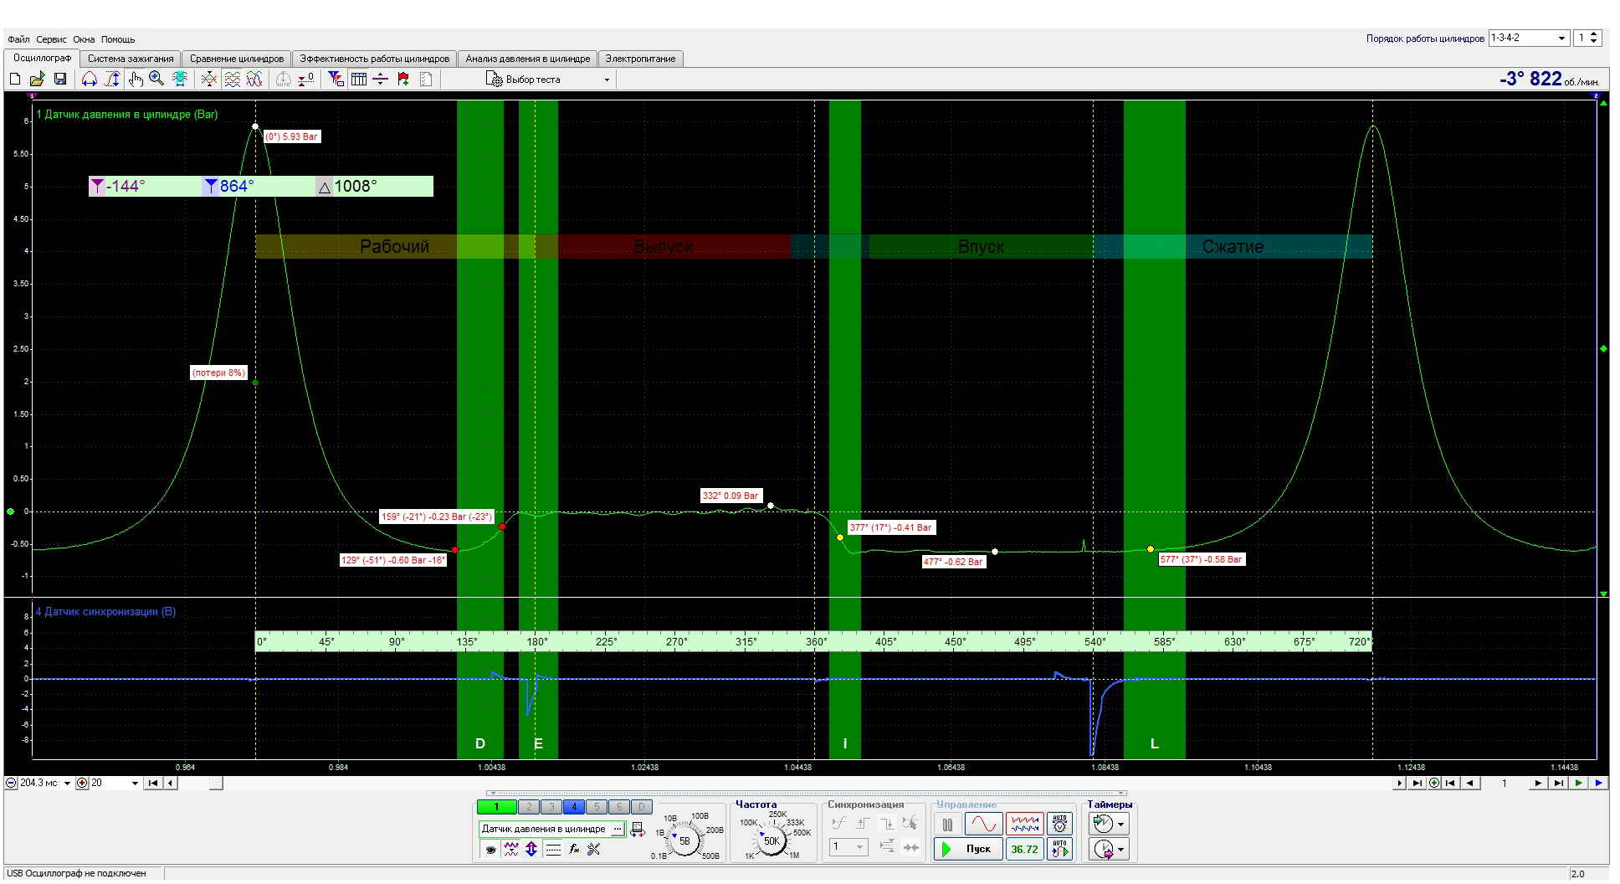Expand the 204.3 мс time scale dropdown
This screenshot has width=1620, height=884.
(x=68, y=784)
